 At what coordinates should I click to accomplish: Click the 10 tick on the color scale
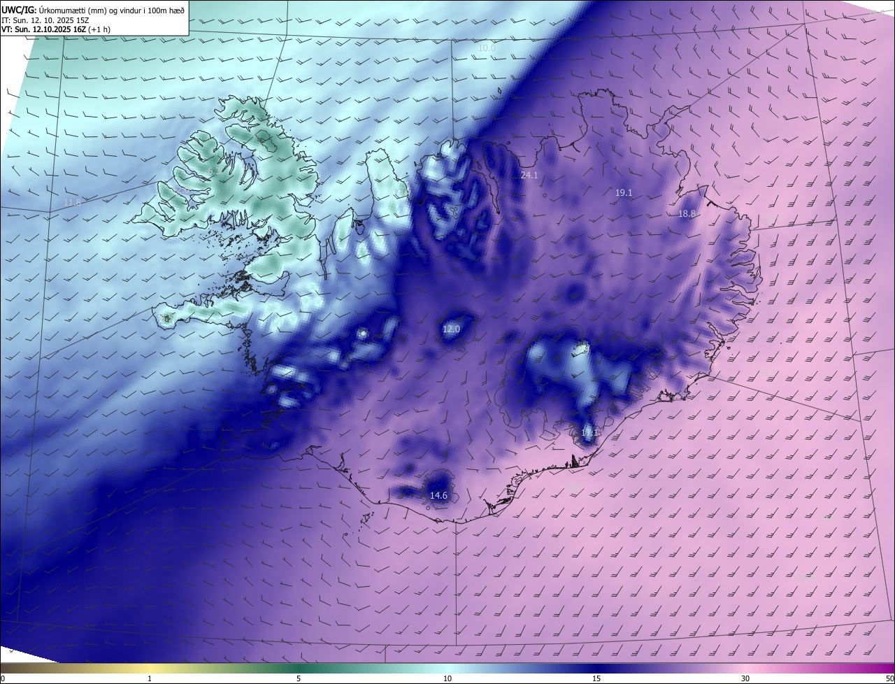click(447, 678)
